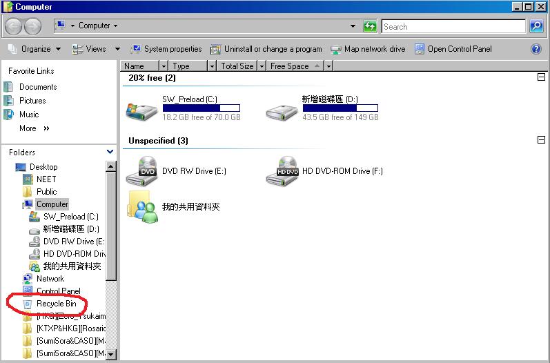Screen dimensions: 550x363
Task: Click Uninstall or change a program
Action: click(273, 49)
